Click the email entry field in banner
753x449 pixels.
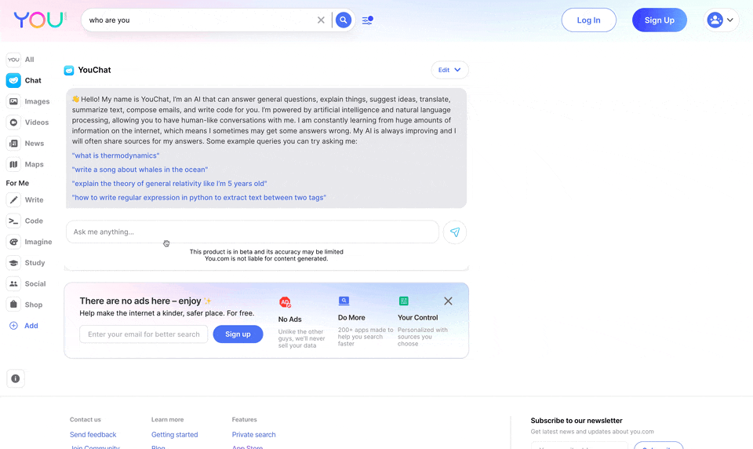[x=144, y=334]
